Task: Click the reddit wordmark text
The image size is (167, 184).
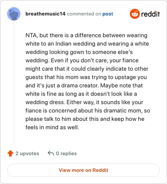Action: pyautogui.click(x=150, y=14)
